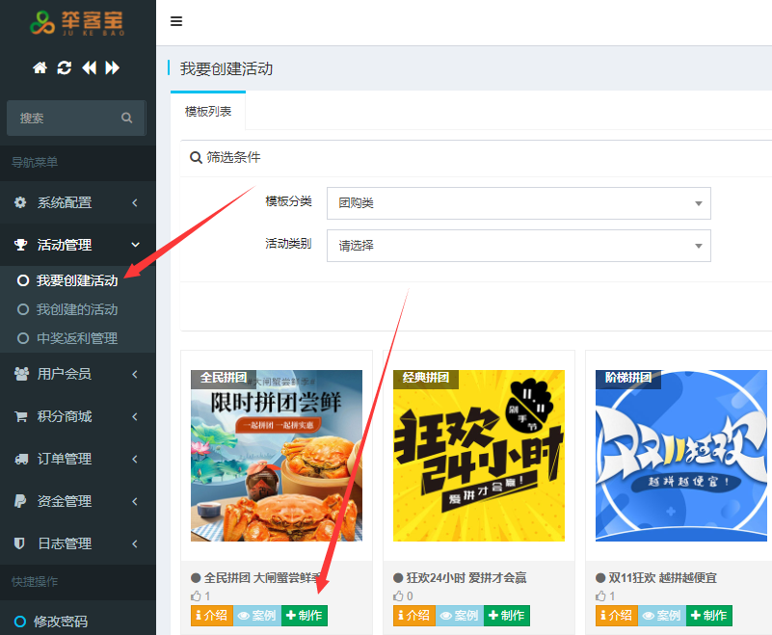The height and width of the screenshot is (635, 772).
Task: Click the truck icon beside 订单管理
Action: point(21,459)
